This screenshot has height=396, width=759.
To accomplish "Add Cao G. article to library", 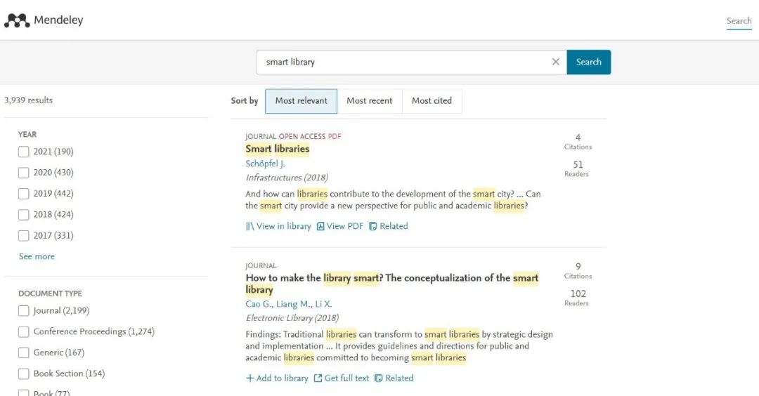I will pos(277,378).
